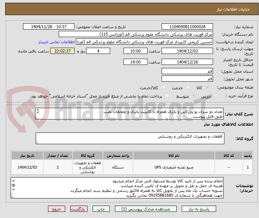Screen dimensions: 259x218
Task: Click the validity time 14:00 field
Action: pyautogui.click(x=135, y=62)
